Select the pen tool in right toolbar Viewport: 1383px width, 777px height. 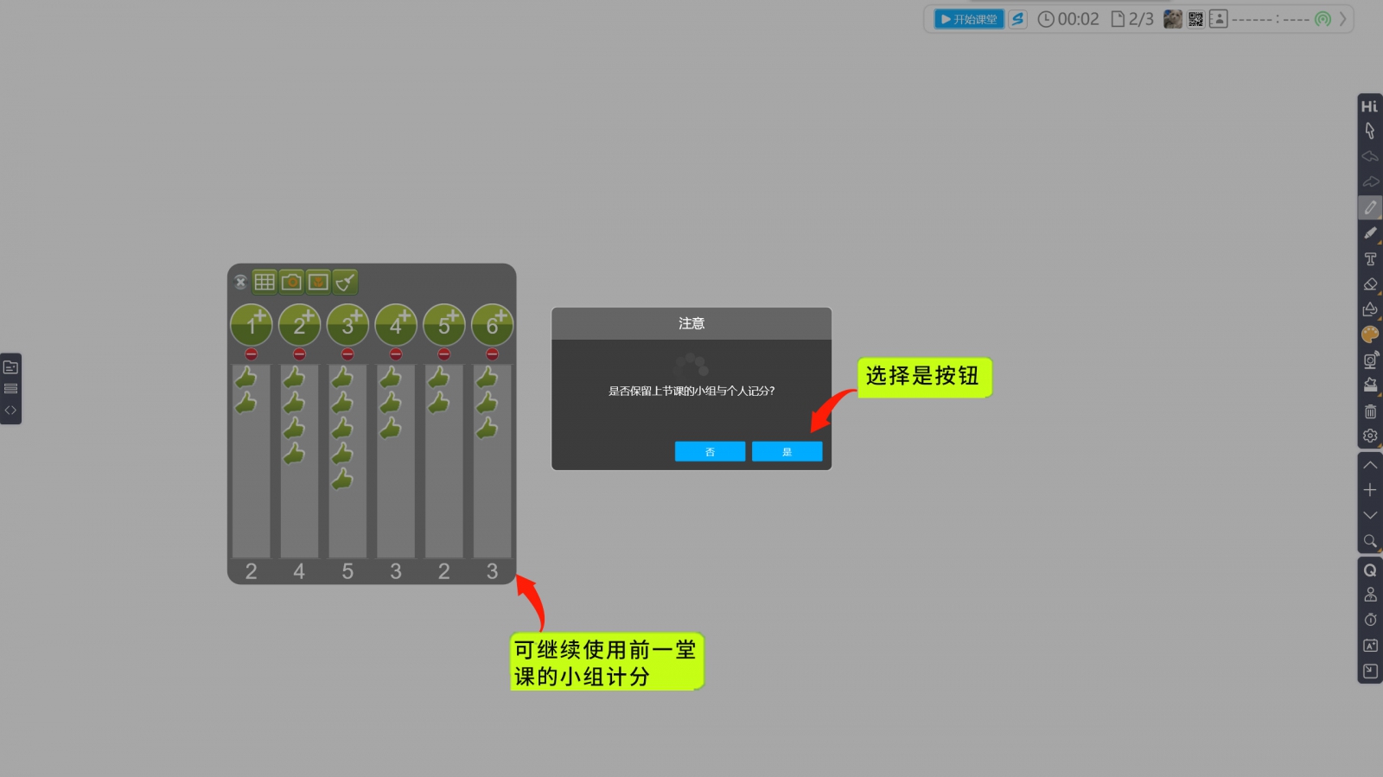(x=1370, y=207)
